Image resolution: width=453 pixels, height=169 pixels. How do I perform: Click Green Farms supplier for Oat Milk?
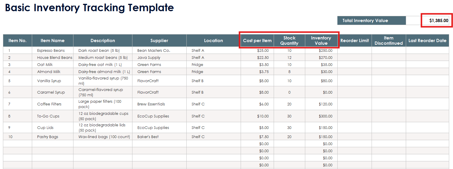[x=159, y=64]
